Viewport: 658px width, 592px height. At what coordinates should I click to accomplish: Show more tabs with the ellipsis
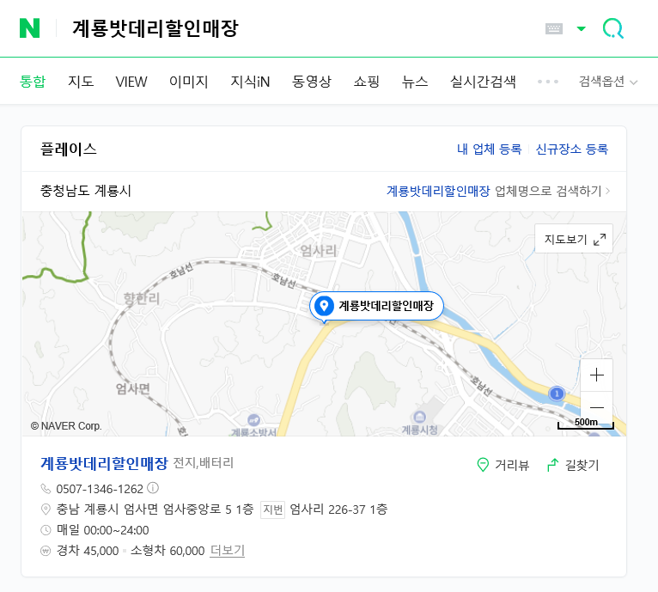(x=548, y=82)
